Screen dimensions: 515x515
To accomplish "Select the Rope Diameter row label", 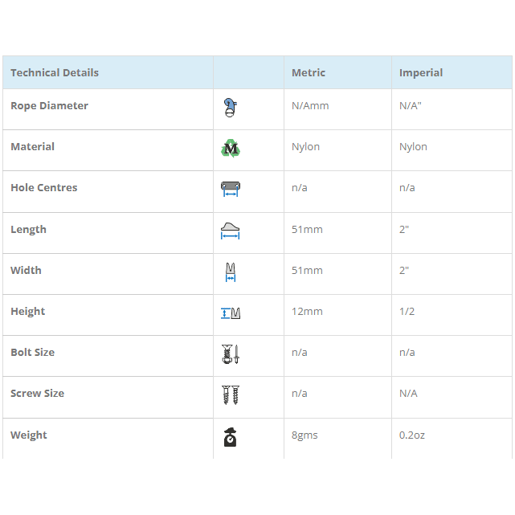I will 49,106.
